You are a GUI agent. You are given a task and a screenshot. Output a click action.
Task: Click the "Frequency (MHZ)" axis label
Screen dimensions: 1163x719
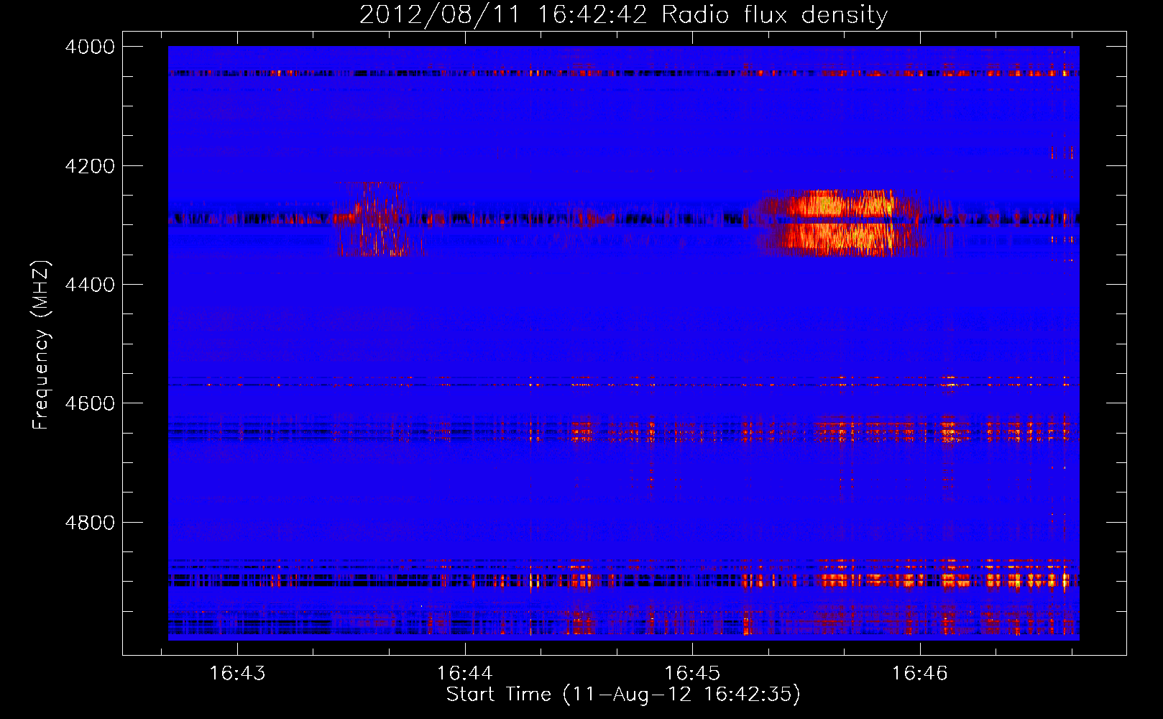point(42,345)
